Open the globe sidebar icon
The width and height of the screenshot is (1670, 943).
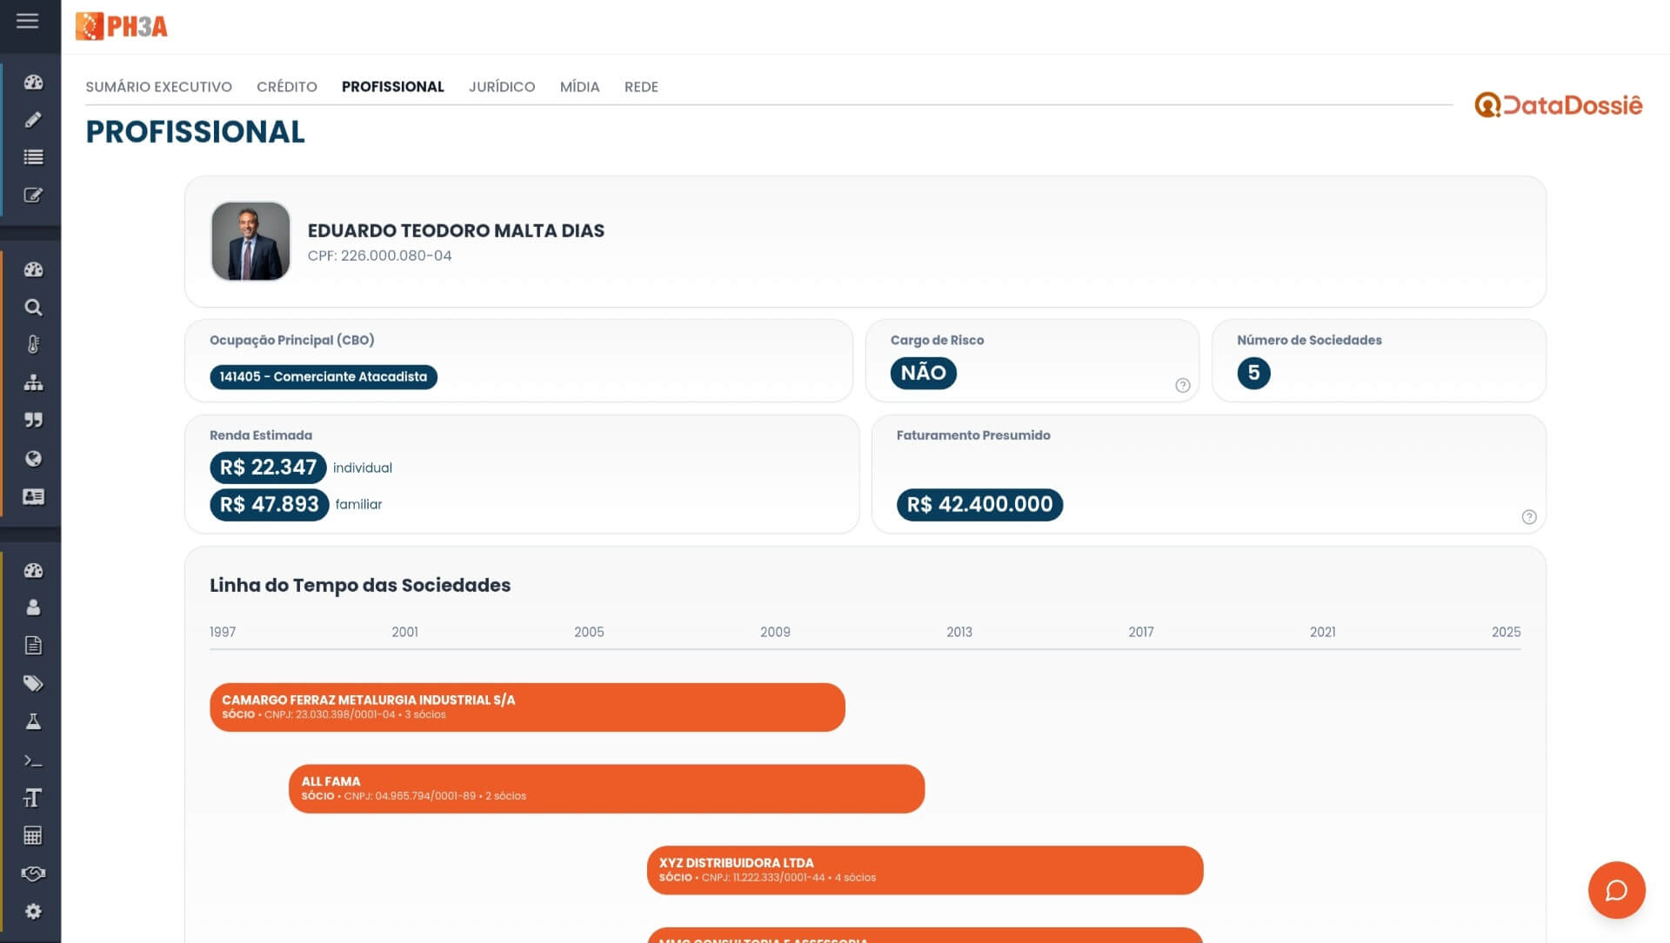tap(33, 459)
